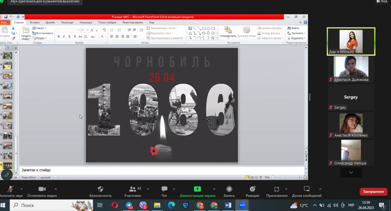
Task: Click the Save icon in quick access toolbar
Action: [x=6, y=17]
